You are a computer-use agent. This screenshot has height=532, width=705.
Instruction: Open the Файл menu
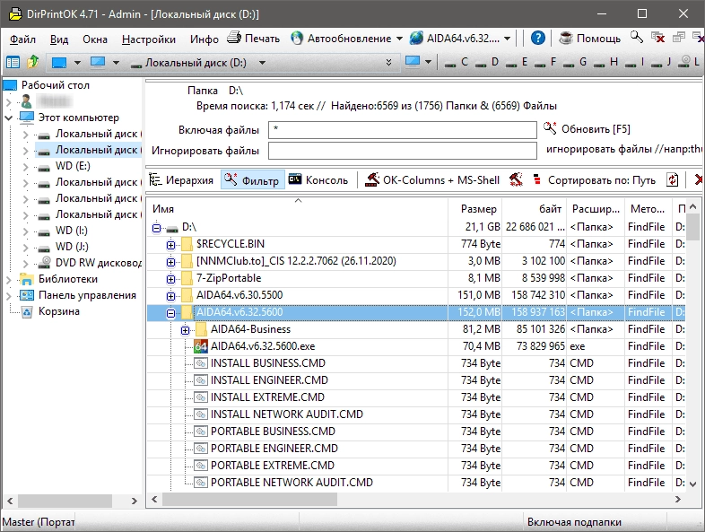click(22, 39)
